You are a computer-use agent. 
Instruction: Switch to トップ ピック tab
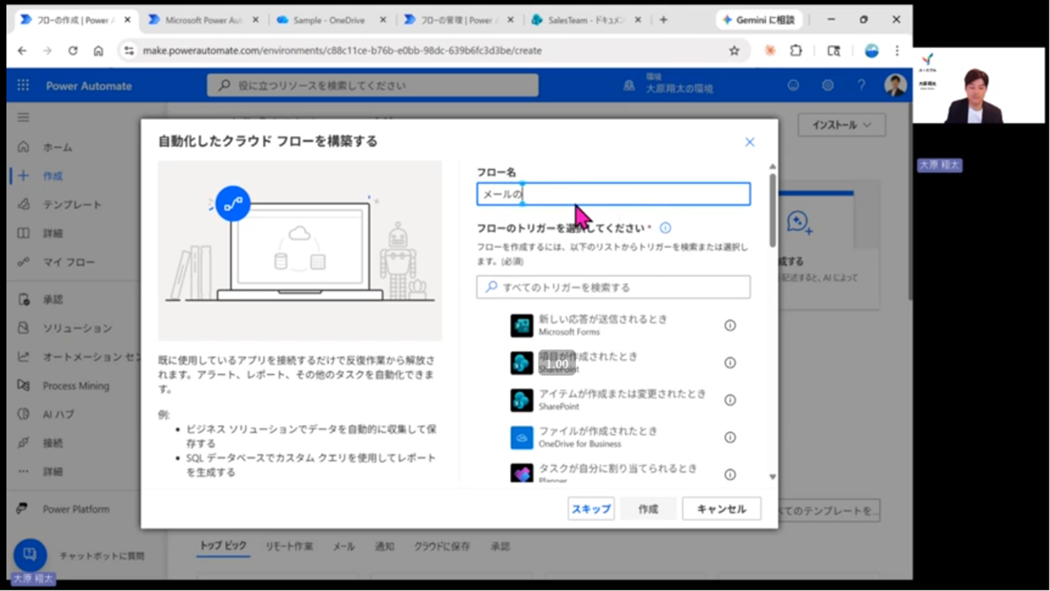point(223,546)
